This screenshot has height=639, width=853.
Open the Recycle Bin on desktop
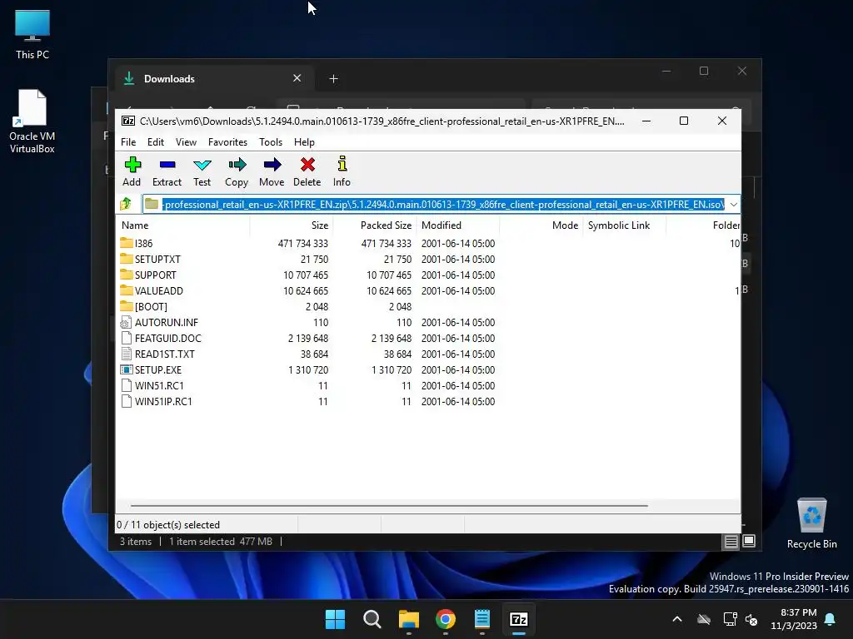811,523
